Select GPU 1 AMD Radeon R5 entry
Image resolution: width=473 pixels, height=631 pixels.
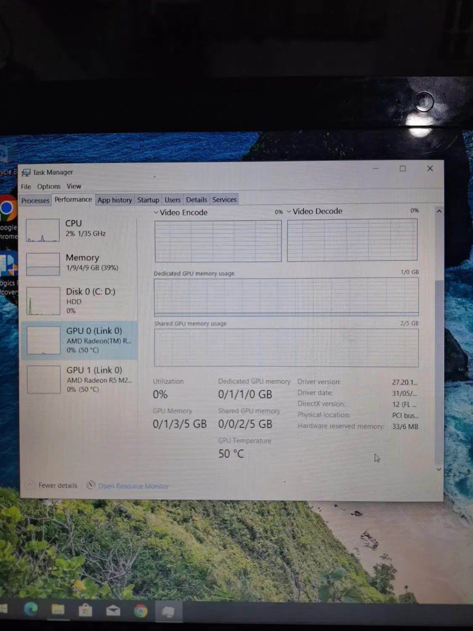click(x=80, y=379)
